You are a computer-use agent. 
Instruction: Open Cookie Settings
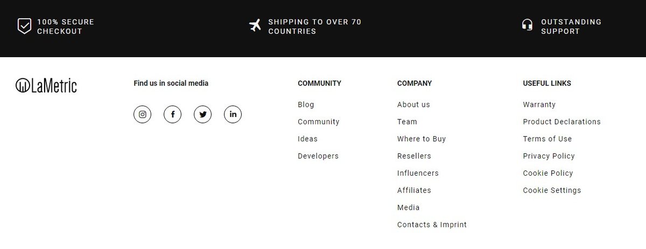(x=552, y=190)
